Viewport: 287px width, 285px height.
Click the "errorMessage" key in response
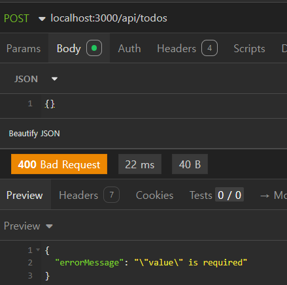pos(90,263)
